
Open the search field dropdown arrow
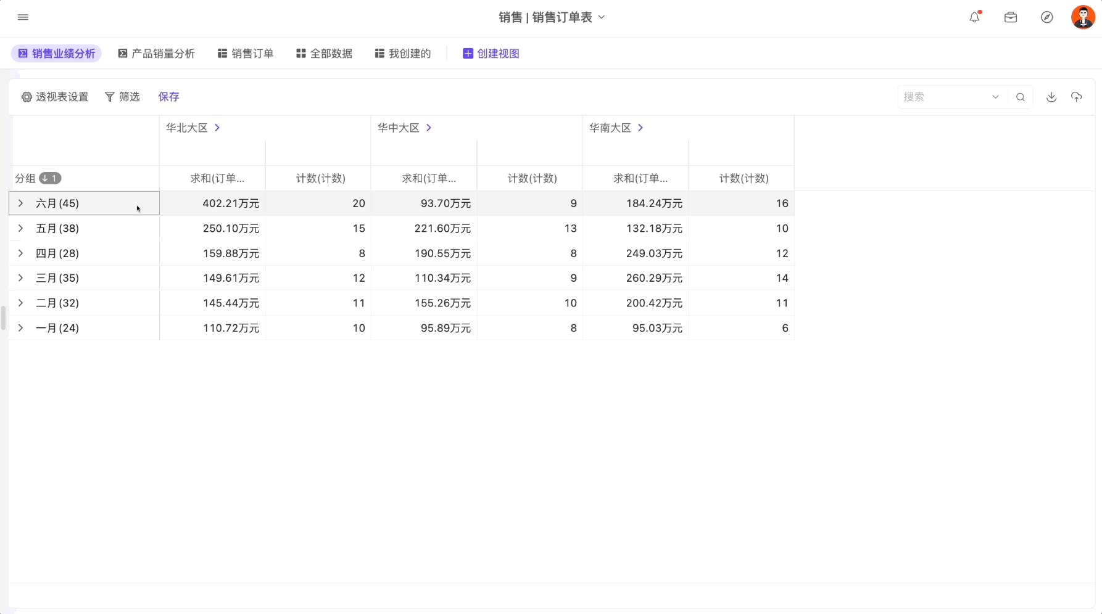(x=995, y=97)
